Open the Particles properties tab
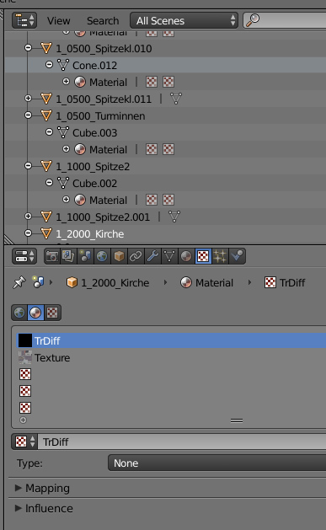326x530 pixels. click(220, 256)
